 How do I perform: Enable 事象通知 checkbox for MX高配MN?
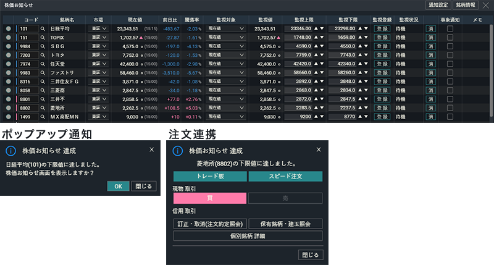coord(450,117)
